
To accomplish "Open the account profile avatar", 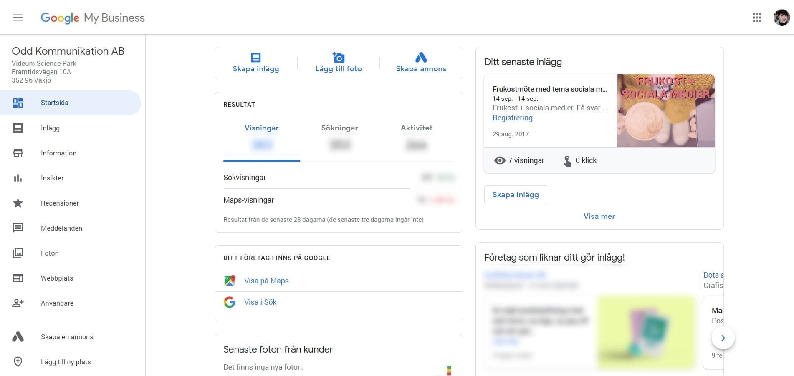I will click(x=781, y=18).
